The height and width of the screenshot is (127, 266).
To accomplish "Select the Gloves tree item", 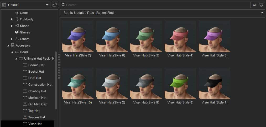I will 25,32.
